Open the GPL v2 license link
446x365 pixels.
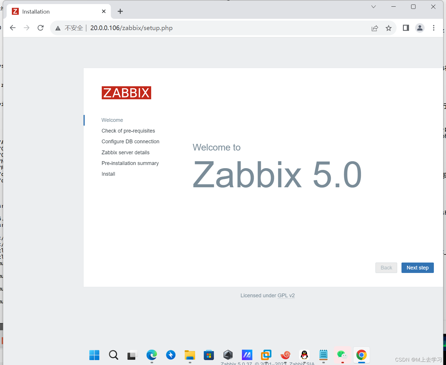(x=286, y=296)
